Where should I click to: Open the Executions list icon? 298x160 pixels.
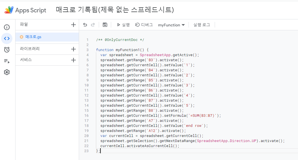pyautogui.click(x=7, y=61)
